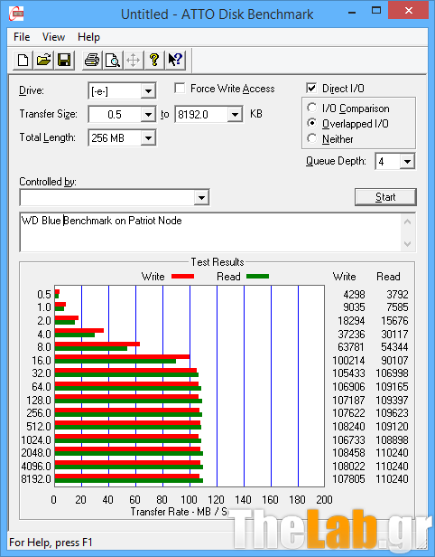Open a saved benchmark file icon
Viewport: 435px width, 557px height.
click(x=43, y=60)
